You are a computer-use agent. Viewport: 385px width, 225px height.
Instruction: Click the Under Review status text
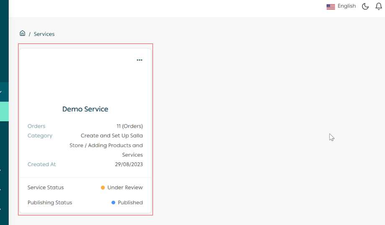click(125, 188)
